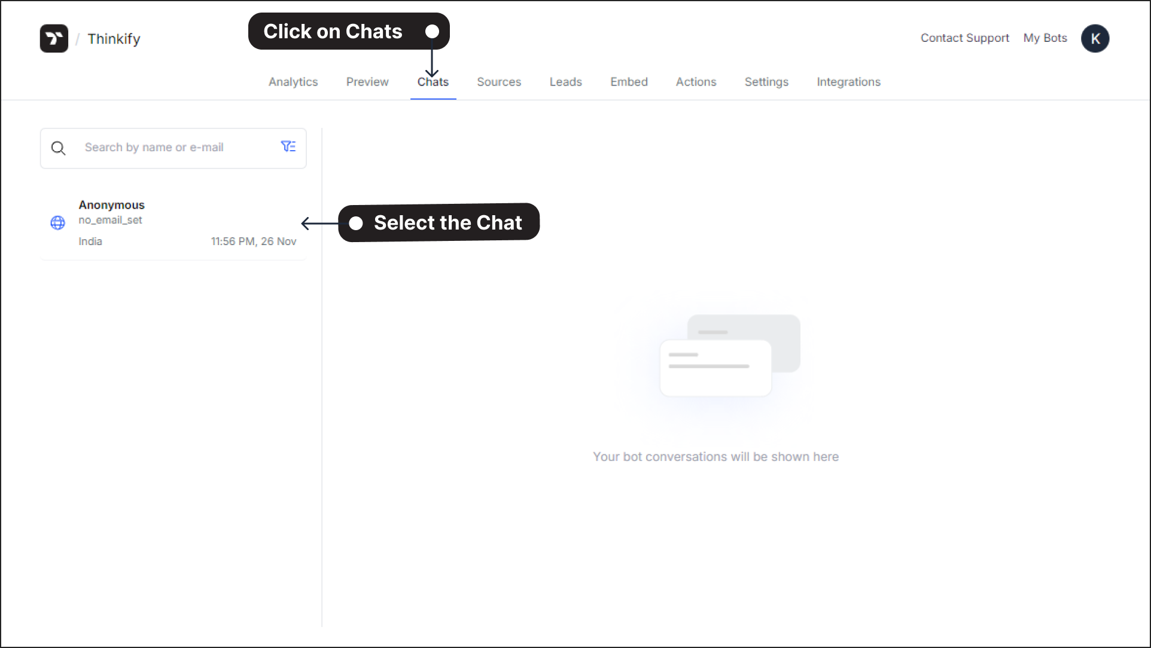The width and height of the screenshot is (1151, 648).
Task: Click the Contact Support link
Action: [964, 38]
